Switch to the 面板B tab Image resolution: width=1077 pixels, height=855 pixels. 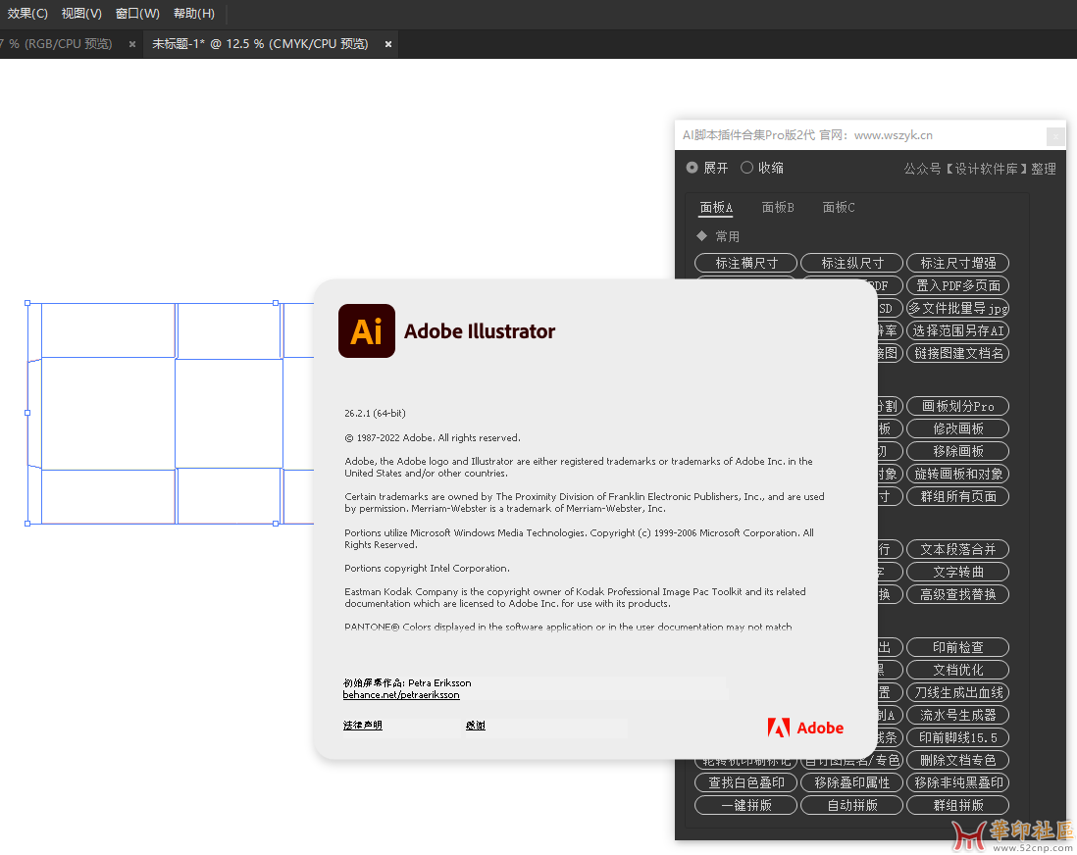click(x=778, y=207)
